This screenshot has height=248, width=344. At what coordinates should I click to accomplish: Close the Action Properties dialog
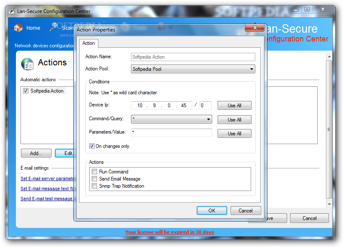pos(255,28)
